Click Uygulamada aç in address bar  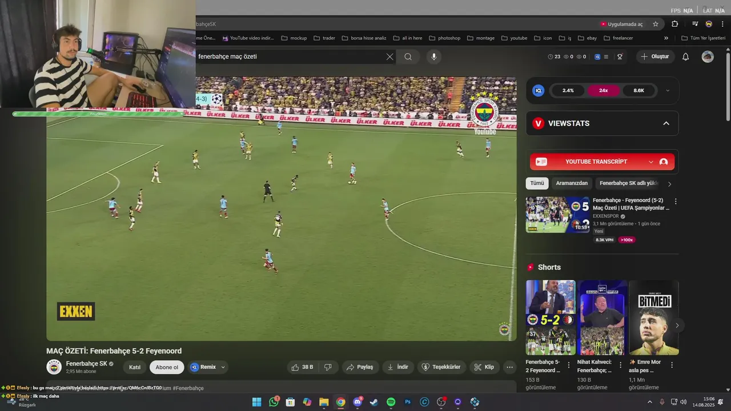621,24
